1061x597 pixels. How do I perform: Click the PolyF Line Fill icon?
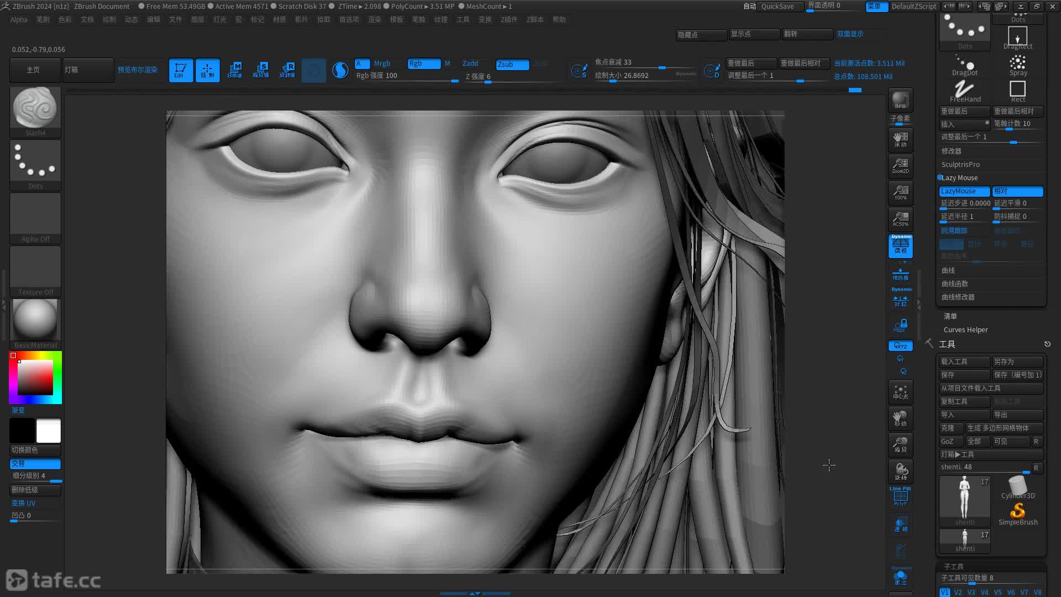click(x=900, y=496)
